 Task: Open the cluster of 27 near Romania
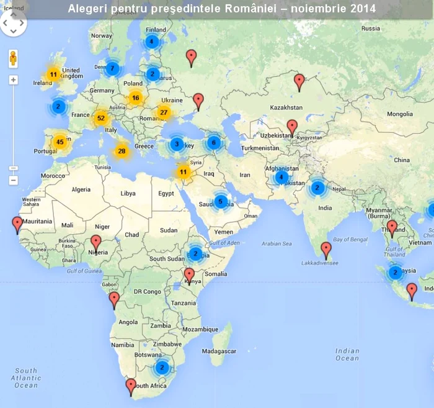(x=164, y=112)
